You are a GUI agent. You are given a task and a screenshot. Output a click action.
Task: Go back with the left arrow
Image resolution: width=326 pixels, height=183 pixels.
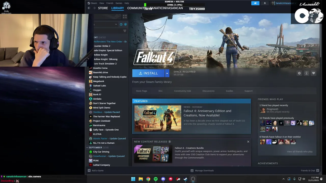(89, 8)
